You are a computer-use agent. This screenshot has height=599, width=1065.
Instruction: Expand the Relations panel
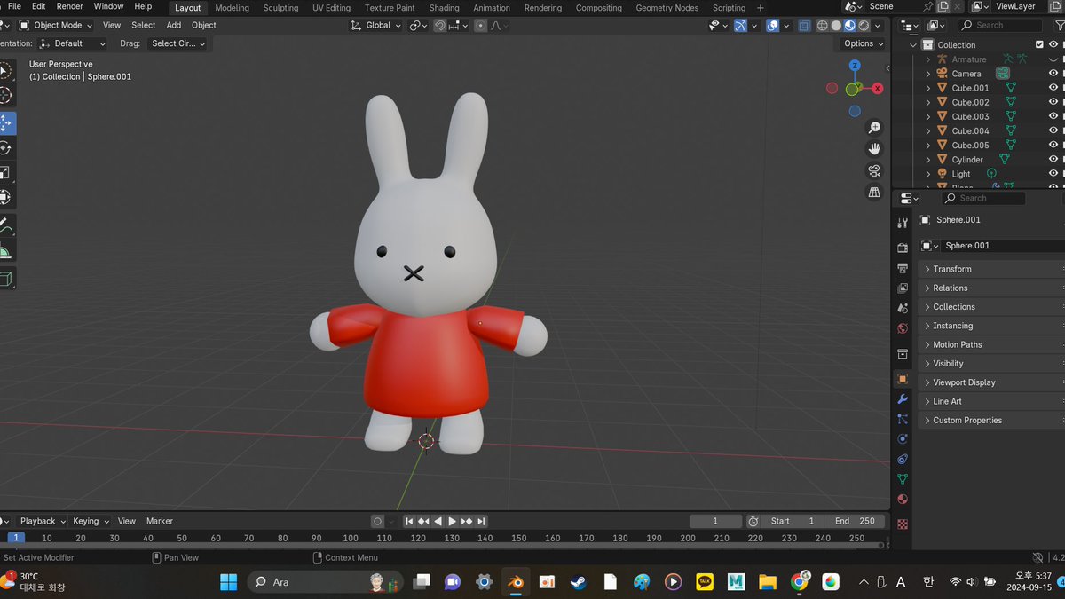click(x=991, y=288)
